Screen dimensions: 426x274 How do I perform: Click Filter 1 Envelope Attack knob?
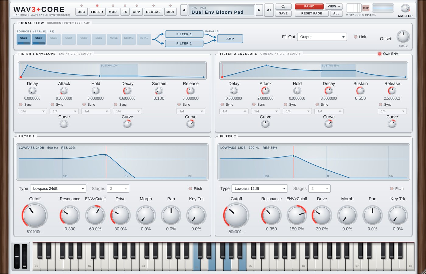[x=64, y=91]
